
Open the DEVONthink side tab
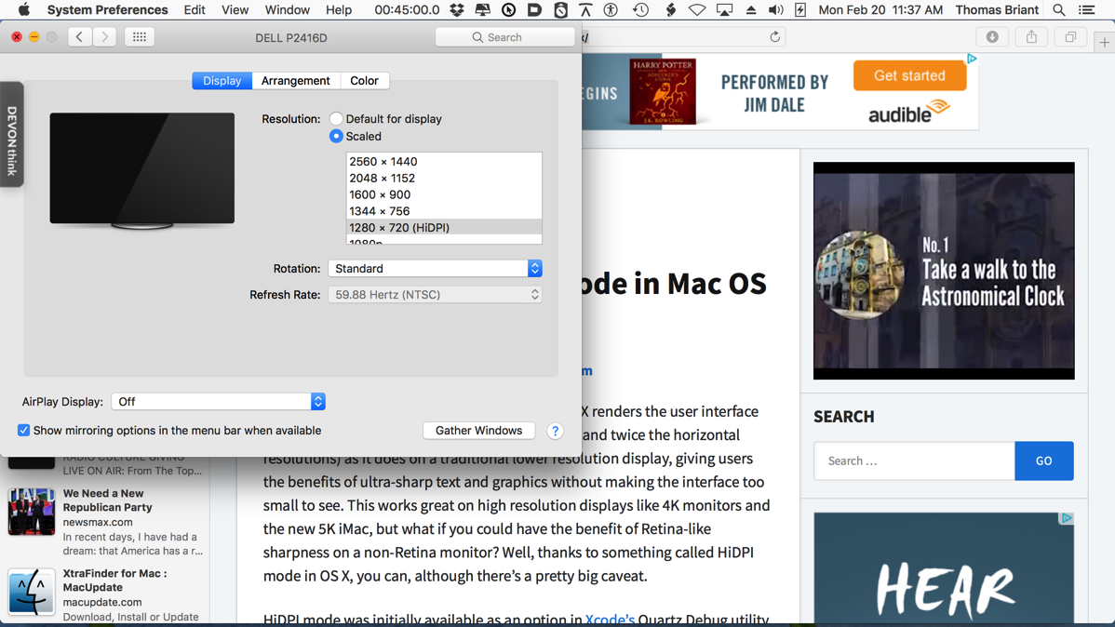(x=12, y=135)
